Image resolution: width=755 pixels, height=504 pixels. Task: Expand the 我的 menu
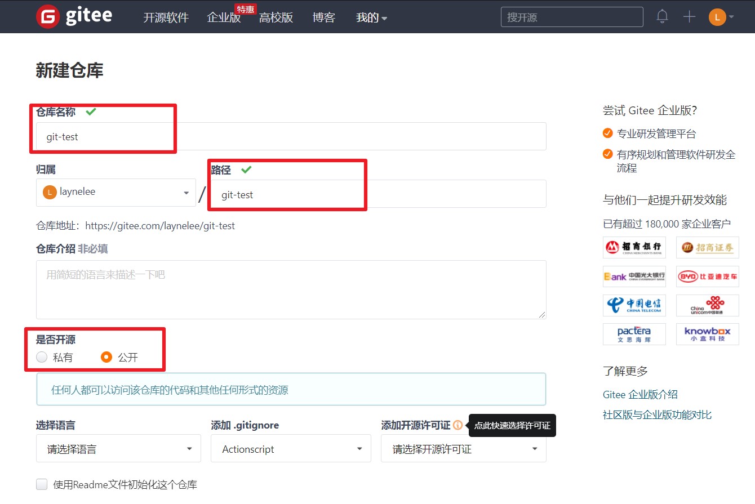[x=371, y=17]
